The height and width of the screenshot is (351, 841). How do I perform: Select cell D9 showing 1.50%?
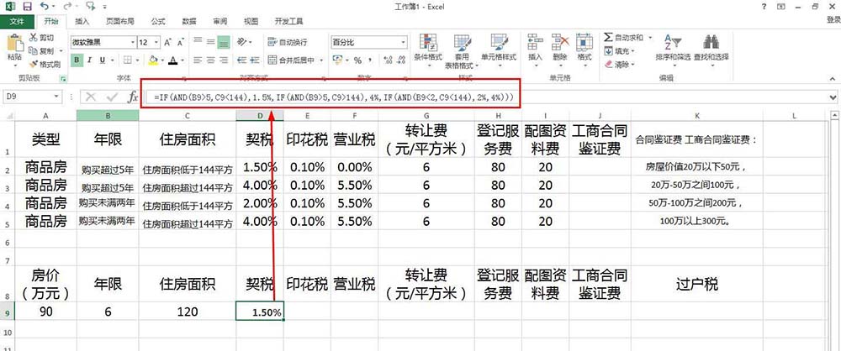point(260,312)
